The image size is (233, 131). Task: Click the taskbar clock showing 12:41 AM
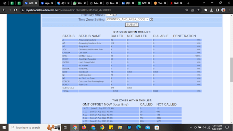pyautogui.click(x=217, y=128)
